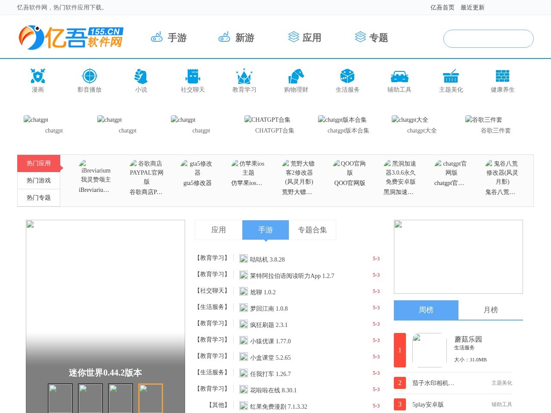The width and height of the screenshot is (551, 413).
Task: Show the 周榜 weekly ranking
Action: (426, 310)
